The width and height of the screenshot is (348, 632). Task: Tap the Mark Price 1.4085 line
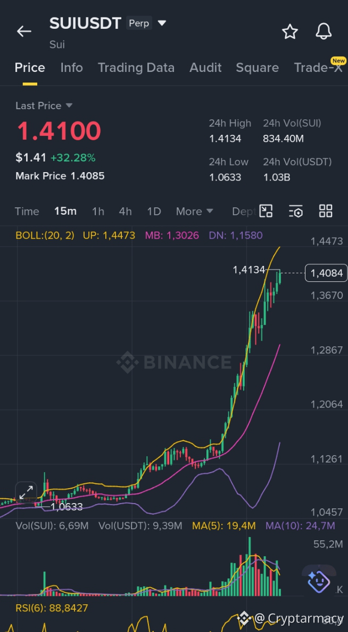60,176
